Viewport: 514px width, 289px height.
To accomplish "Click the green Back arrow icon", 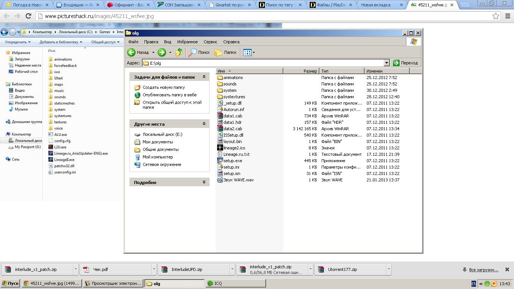I will (x=131, y=52).
